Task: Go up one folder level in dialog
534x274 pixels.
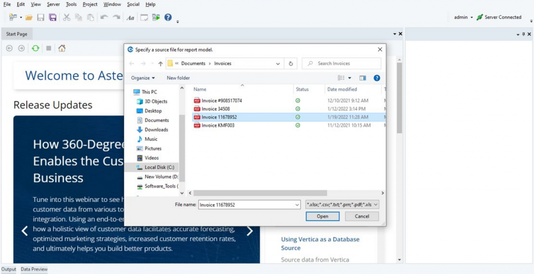Action: (160, 63)
